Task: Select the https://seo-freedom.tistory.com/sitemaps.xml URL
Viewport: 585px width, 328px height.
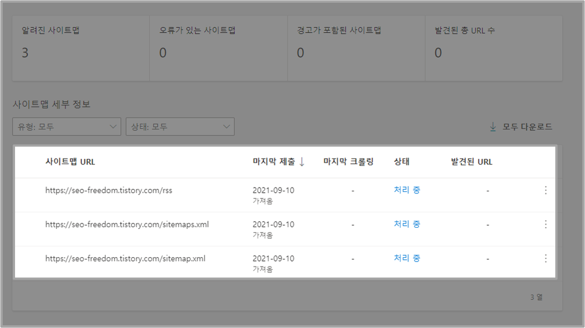Action: click(127, 224)
